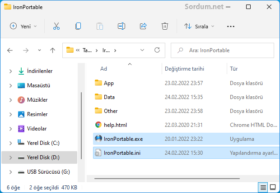Viewport: 280px width, 193px height.
Task: Open address bar history dropdown
Action: [142, 50]
